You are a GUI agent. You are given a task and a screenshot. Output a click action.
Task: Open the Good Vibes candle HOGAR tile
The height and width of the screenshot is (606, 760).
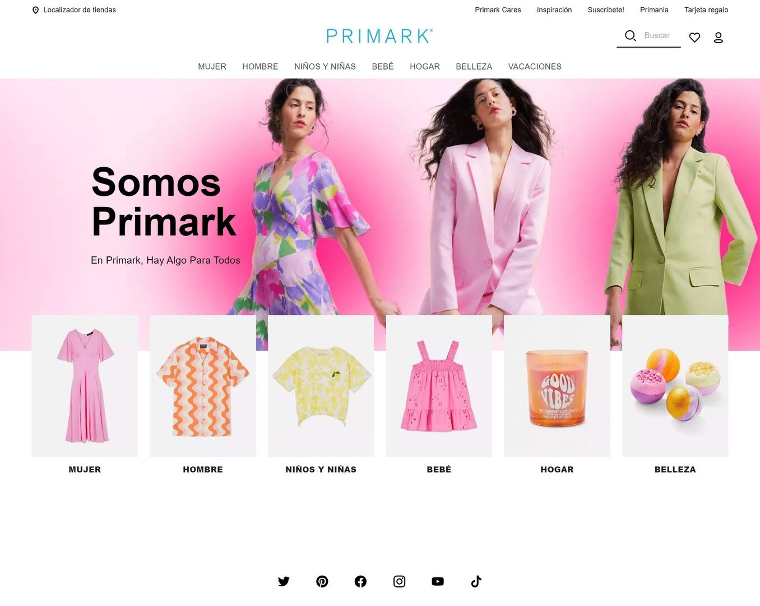557,386
